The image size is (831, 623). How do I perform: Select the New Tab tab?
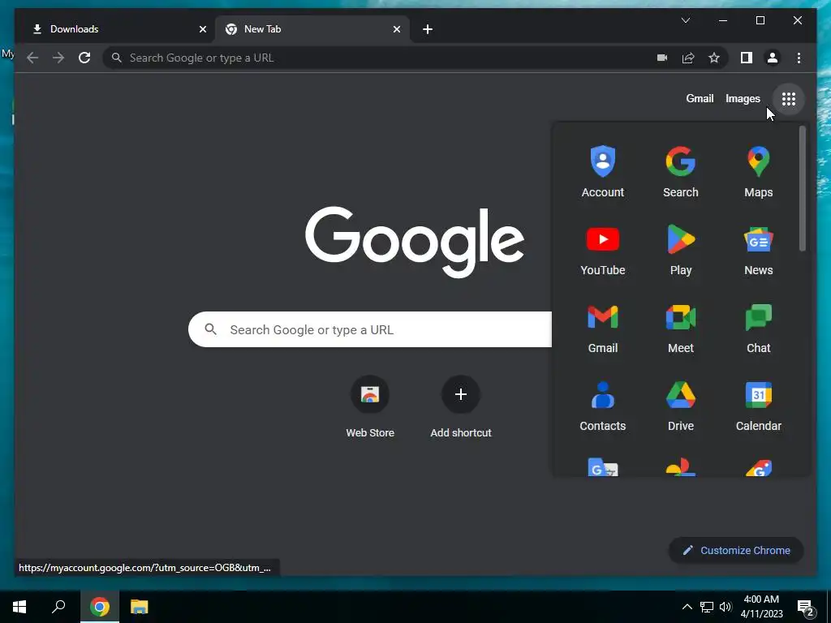coord(312,29)
